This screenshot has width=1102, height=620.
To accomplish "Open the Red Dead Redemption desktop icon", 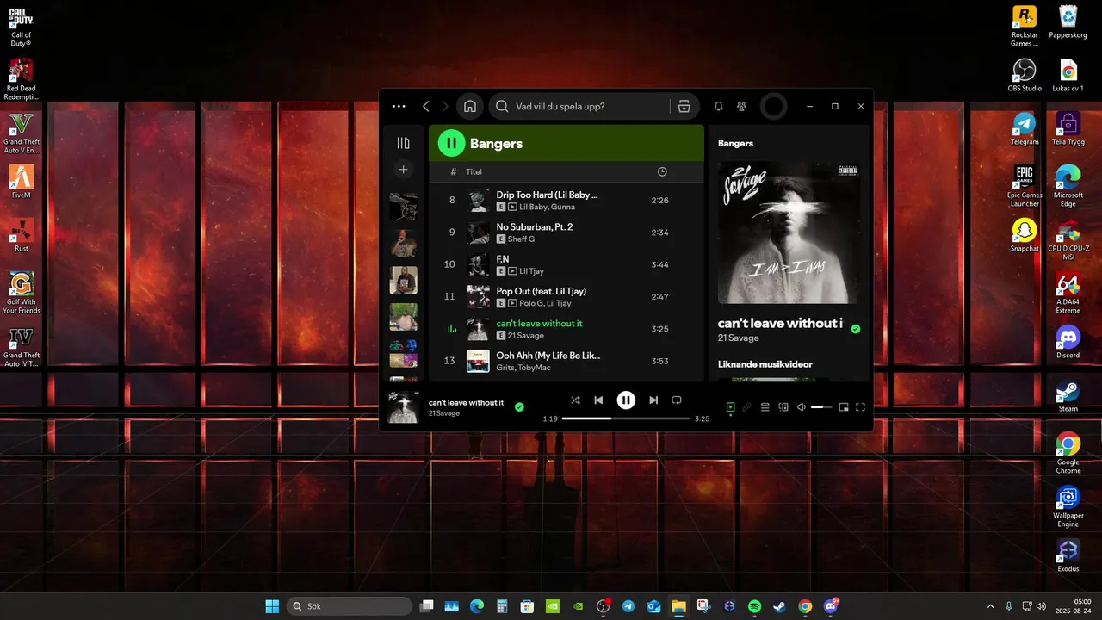I will pos(21,79).
